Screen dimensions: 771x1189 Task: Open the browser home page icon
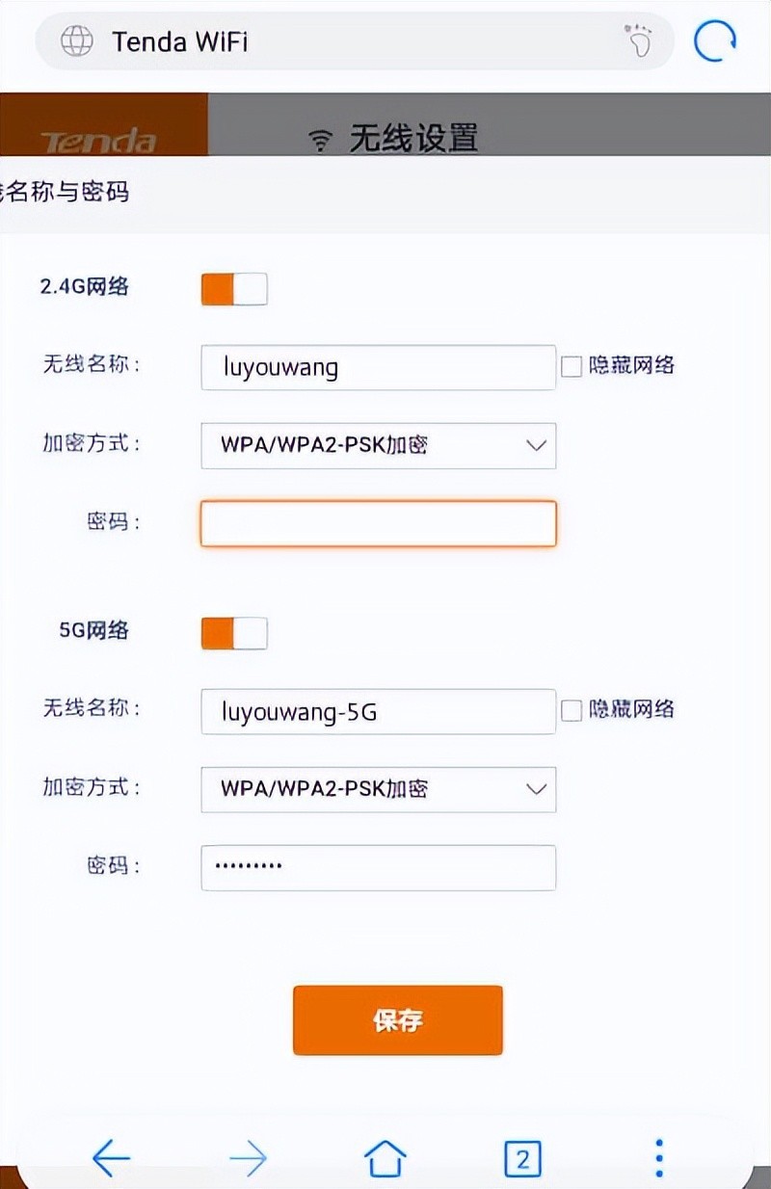[385, 1157]
